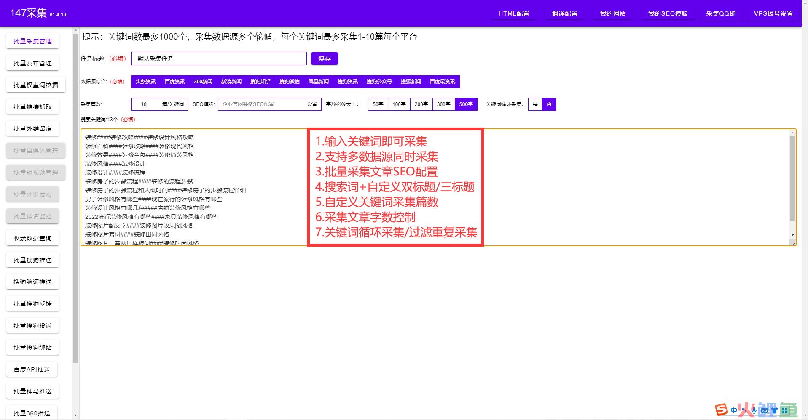Image resolution: width=808 pixels, height=420 pixels.
Task: Select the 100字 minimum word count
Action: coord(399,104)
